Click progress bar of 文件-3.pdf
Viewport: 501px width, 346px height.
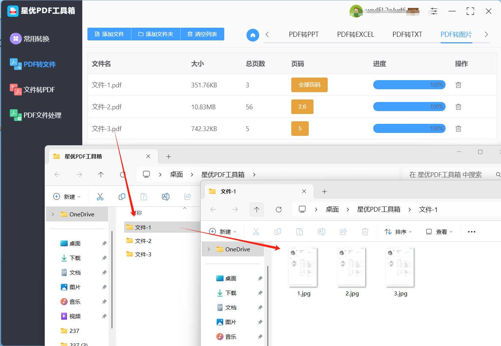(x=409, y=129)
